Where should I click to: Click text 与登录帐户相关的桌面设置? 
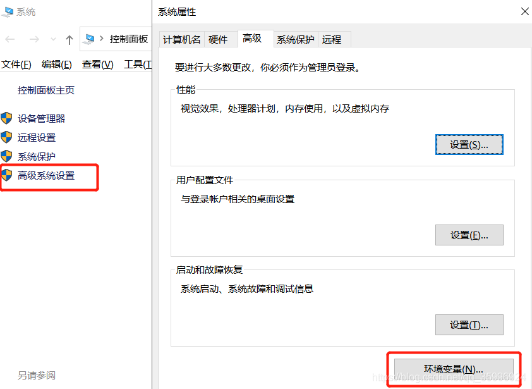[238, 199]
